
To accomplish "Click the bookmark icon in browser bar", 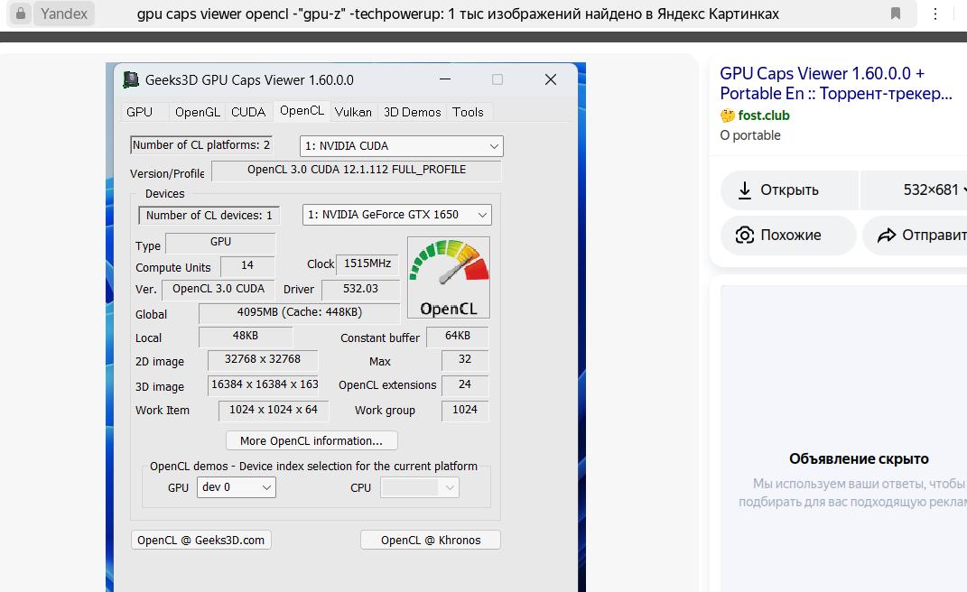I will tap(896, 14).
